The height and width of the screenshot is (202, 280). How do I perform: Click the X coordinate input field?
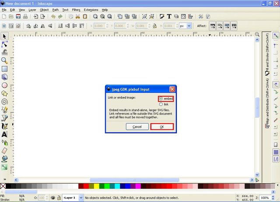point(99,26)
